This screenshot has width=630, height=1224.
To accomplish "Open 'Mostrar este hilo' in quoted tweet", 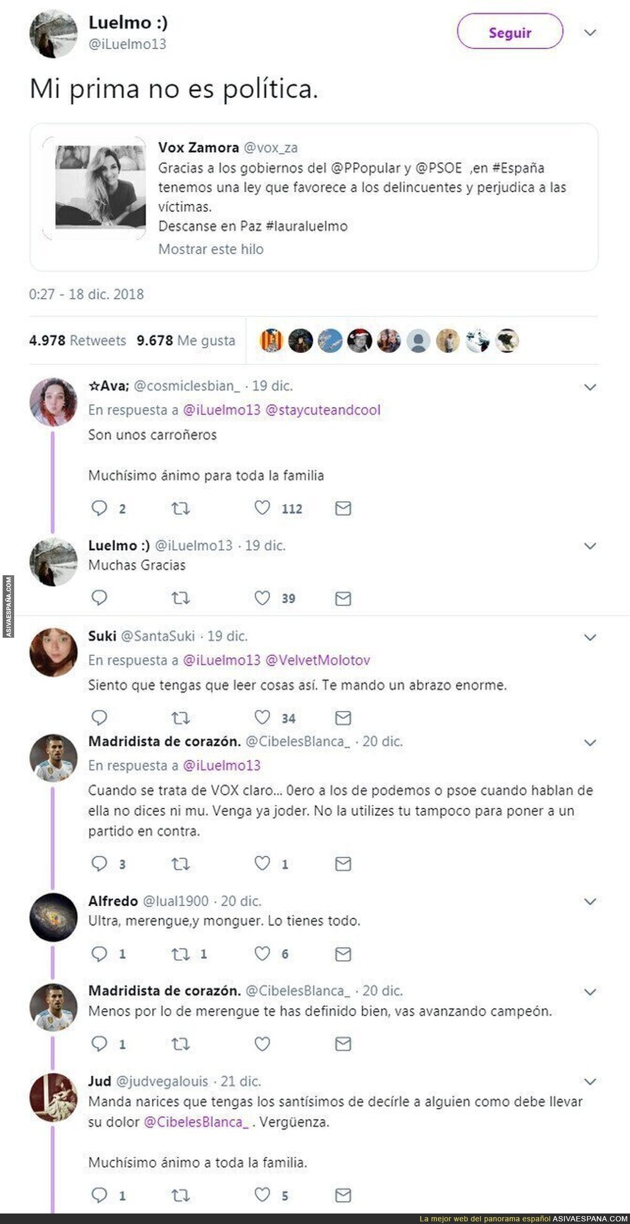I will pyautogui.click(x=211, y=249).
